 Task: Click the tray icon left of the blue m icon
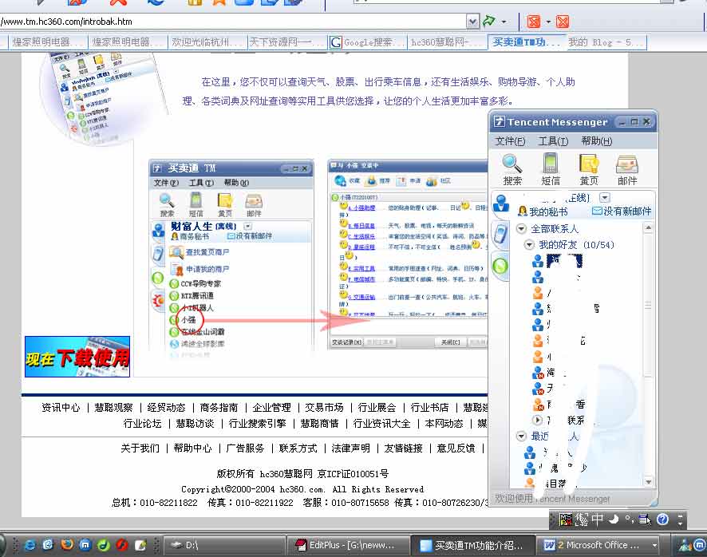[685, 545]
